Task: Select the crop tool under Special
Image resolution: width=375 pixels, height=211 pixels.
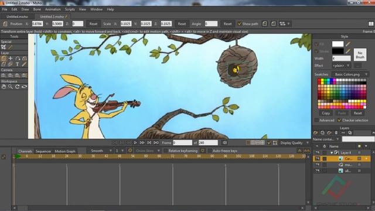Action: (4, 47)
